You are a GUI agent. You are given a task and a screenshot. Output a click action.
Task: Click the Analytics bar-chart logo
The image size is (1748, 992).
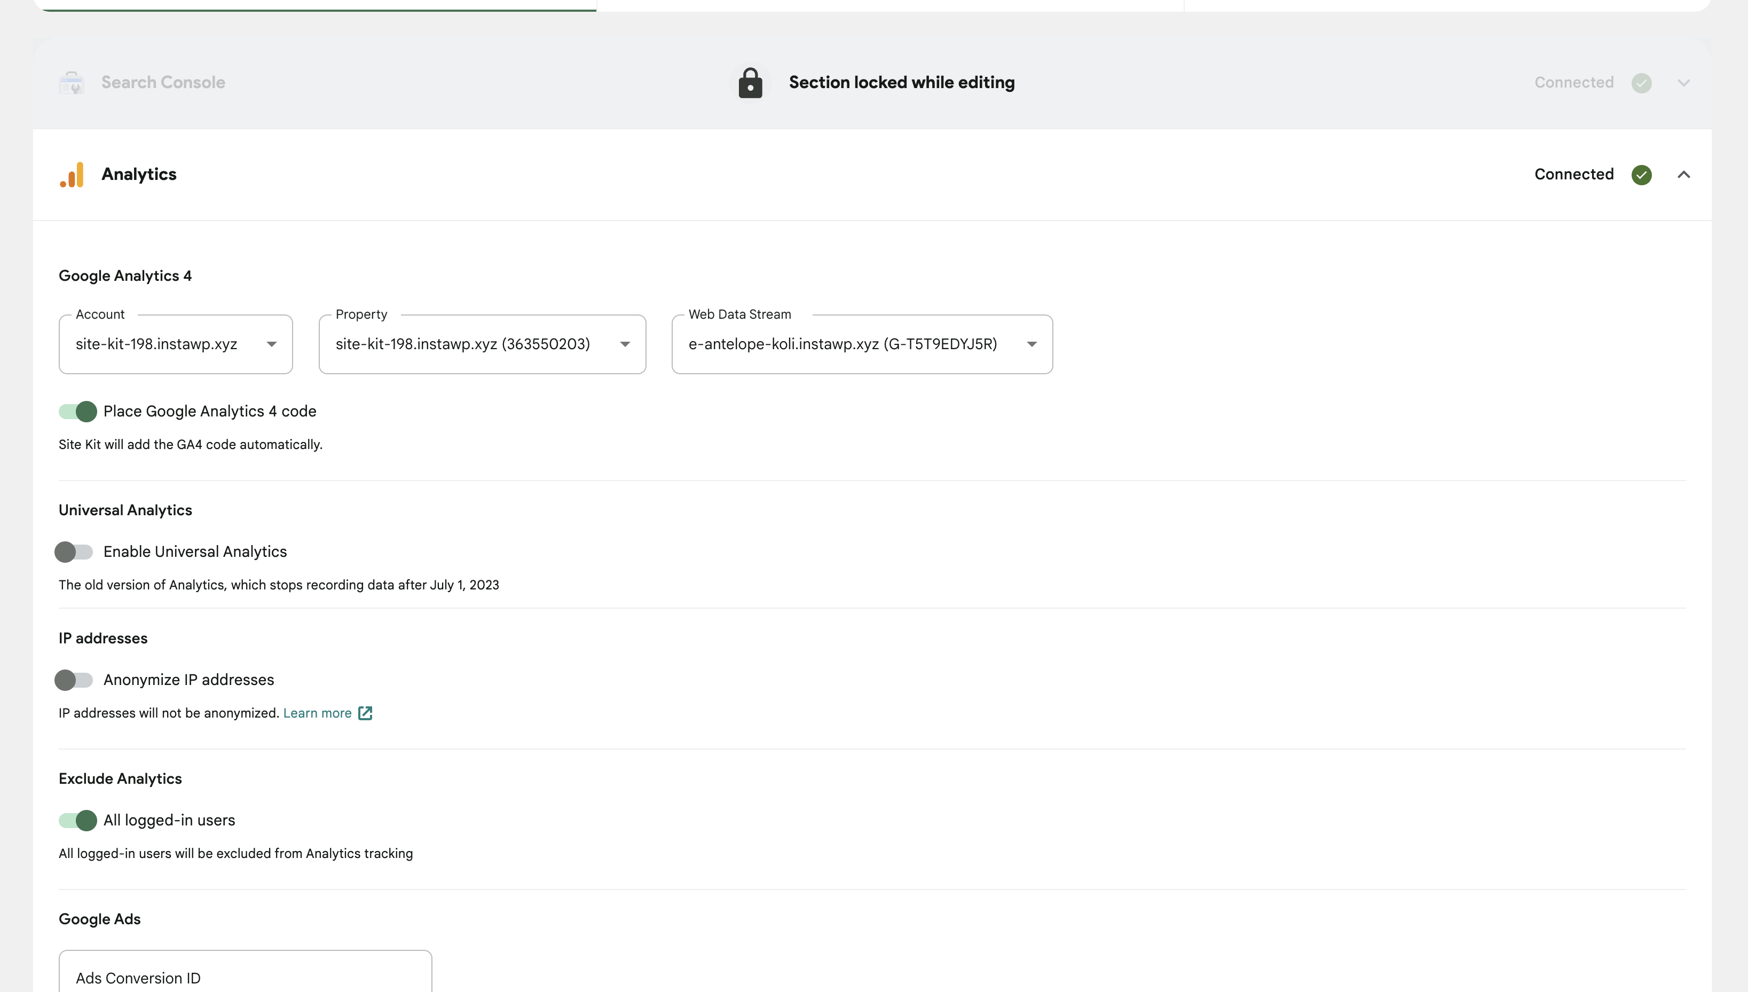pos(72,175)
